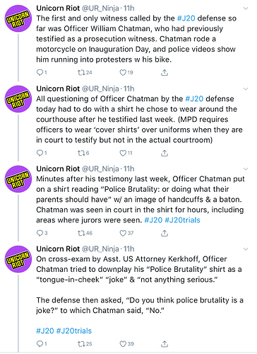Open Unicorn Riot avatar on first tweet
The image size is (257, 354).
(x=18, y=18)
